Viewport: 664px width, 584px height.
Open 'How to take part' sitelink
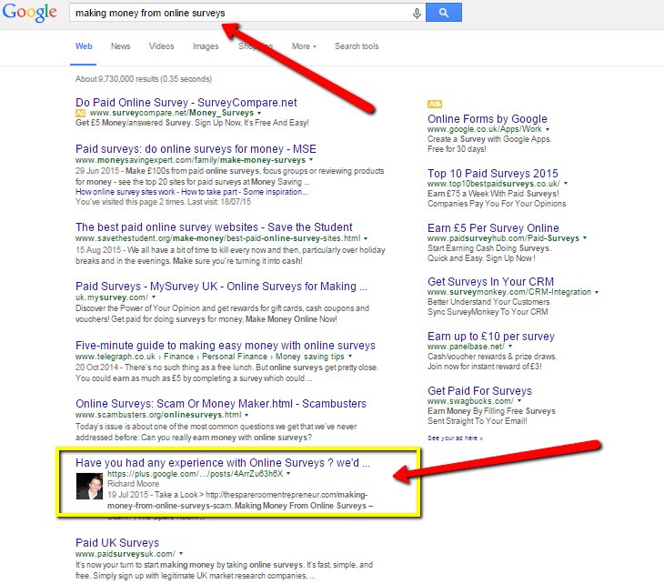[209, 192]
